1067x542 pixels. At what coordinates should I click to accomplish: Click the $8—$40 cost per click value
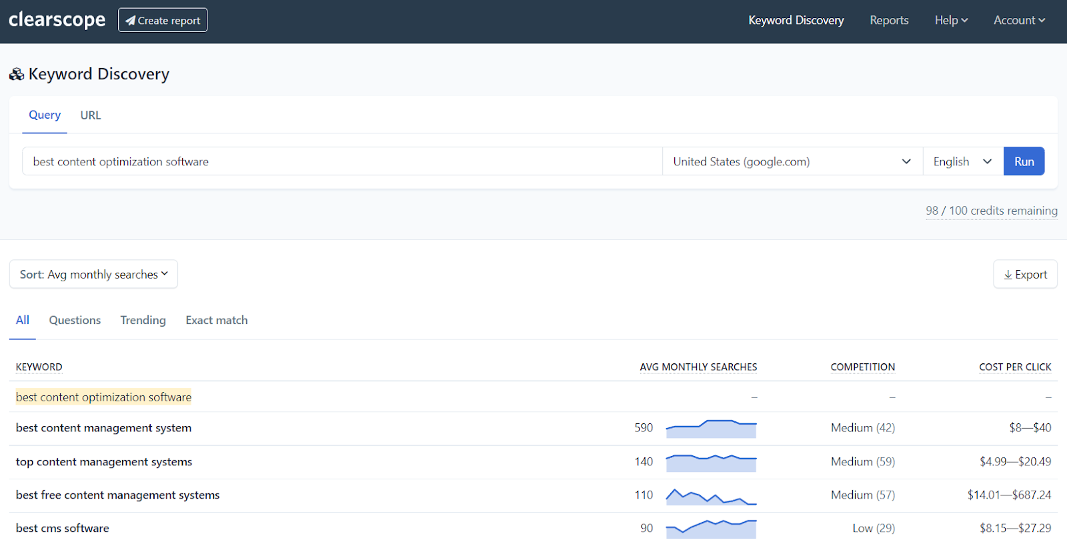coord(1030,427)
